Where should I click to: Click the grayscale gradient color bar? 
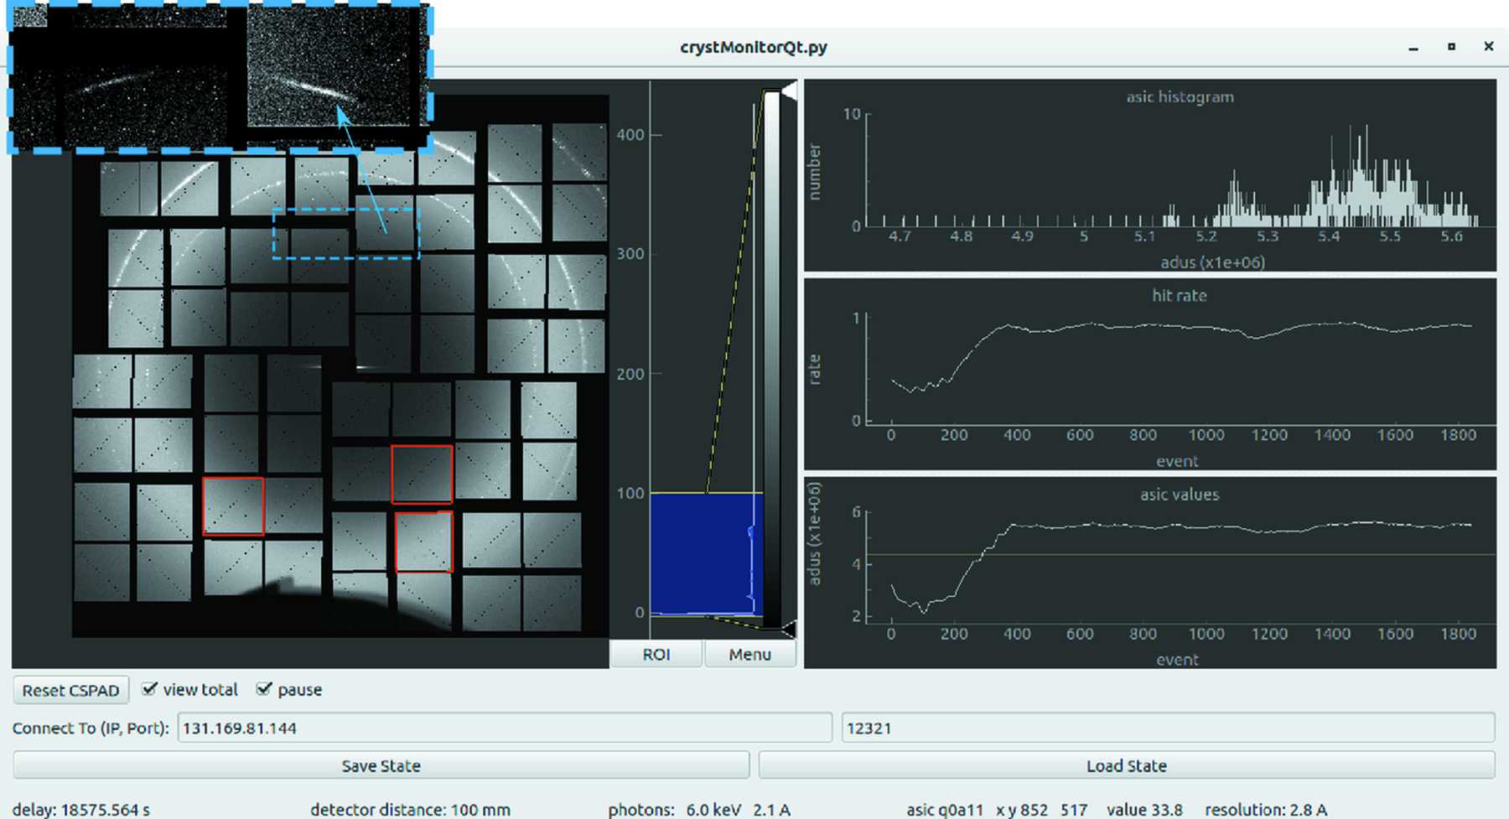tap(772, 359)
